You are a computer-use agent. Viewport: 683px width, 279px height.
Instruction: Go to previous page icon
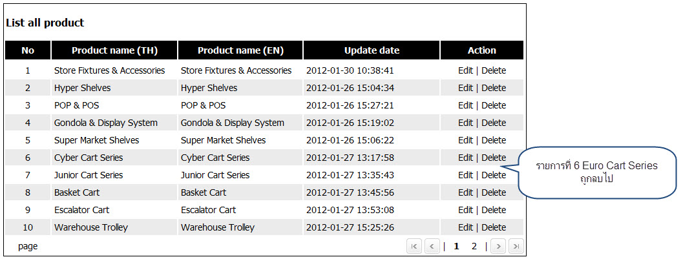click(432, 246)
